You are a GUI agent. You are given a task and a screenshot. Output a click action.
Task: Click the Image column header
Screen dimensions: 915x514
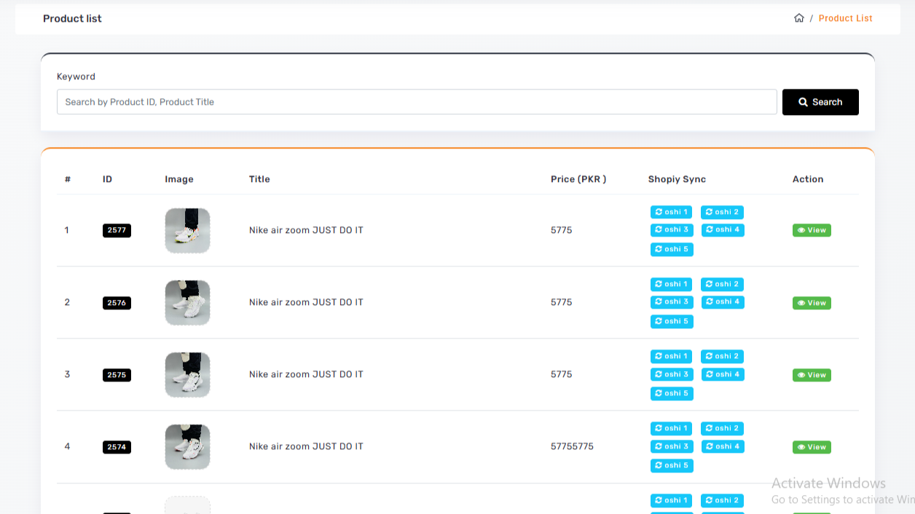(x=179, y=179)
